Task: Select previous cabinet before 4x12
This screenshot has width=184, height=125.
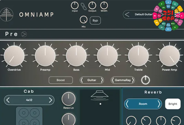Action: click(8, 100)
